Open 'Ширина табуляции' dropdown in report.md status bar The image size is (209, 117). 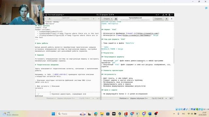coord(66,98)
